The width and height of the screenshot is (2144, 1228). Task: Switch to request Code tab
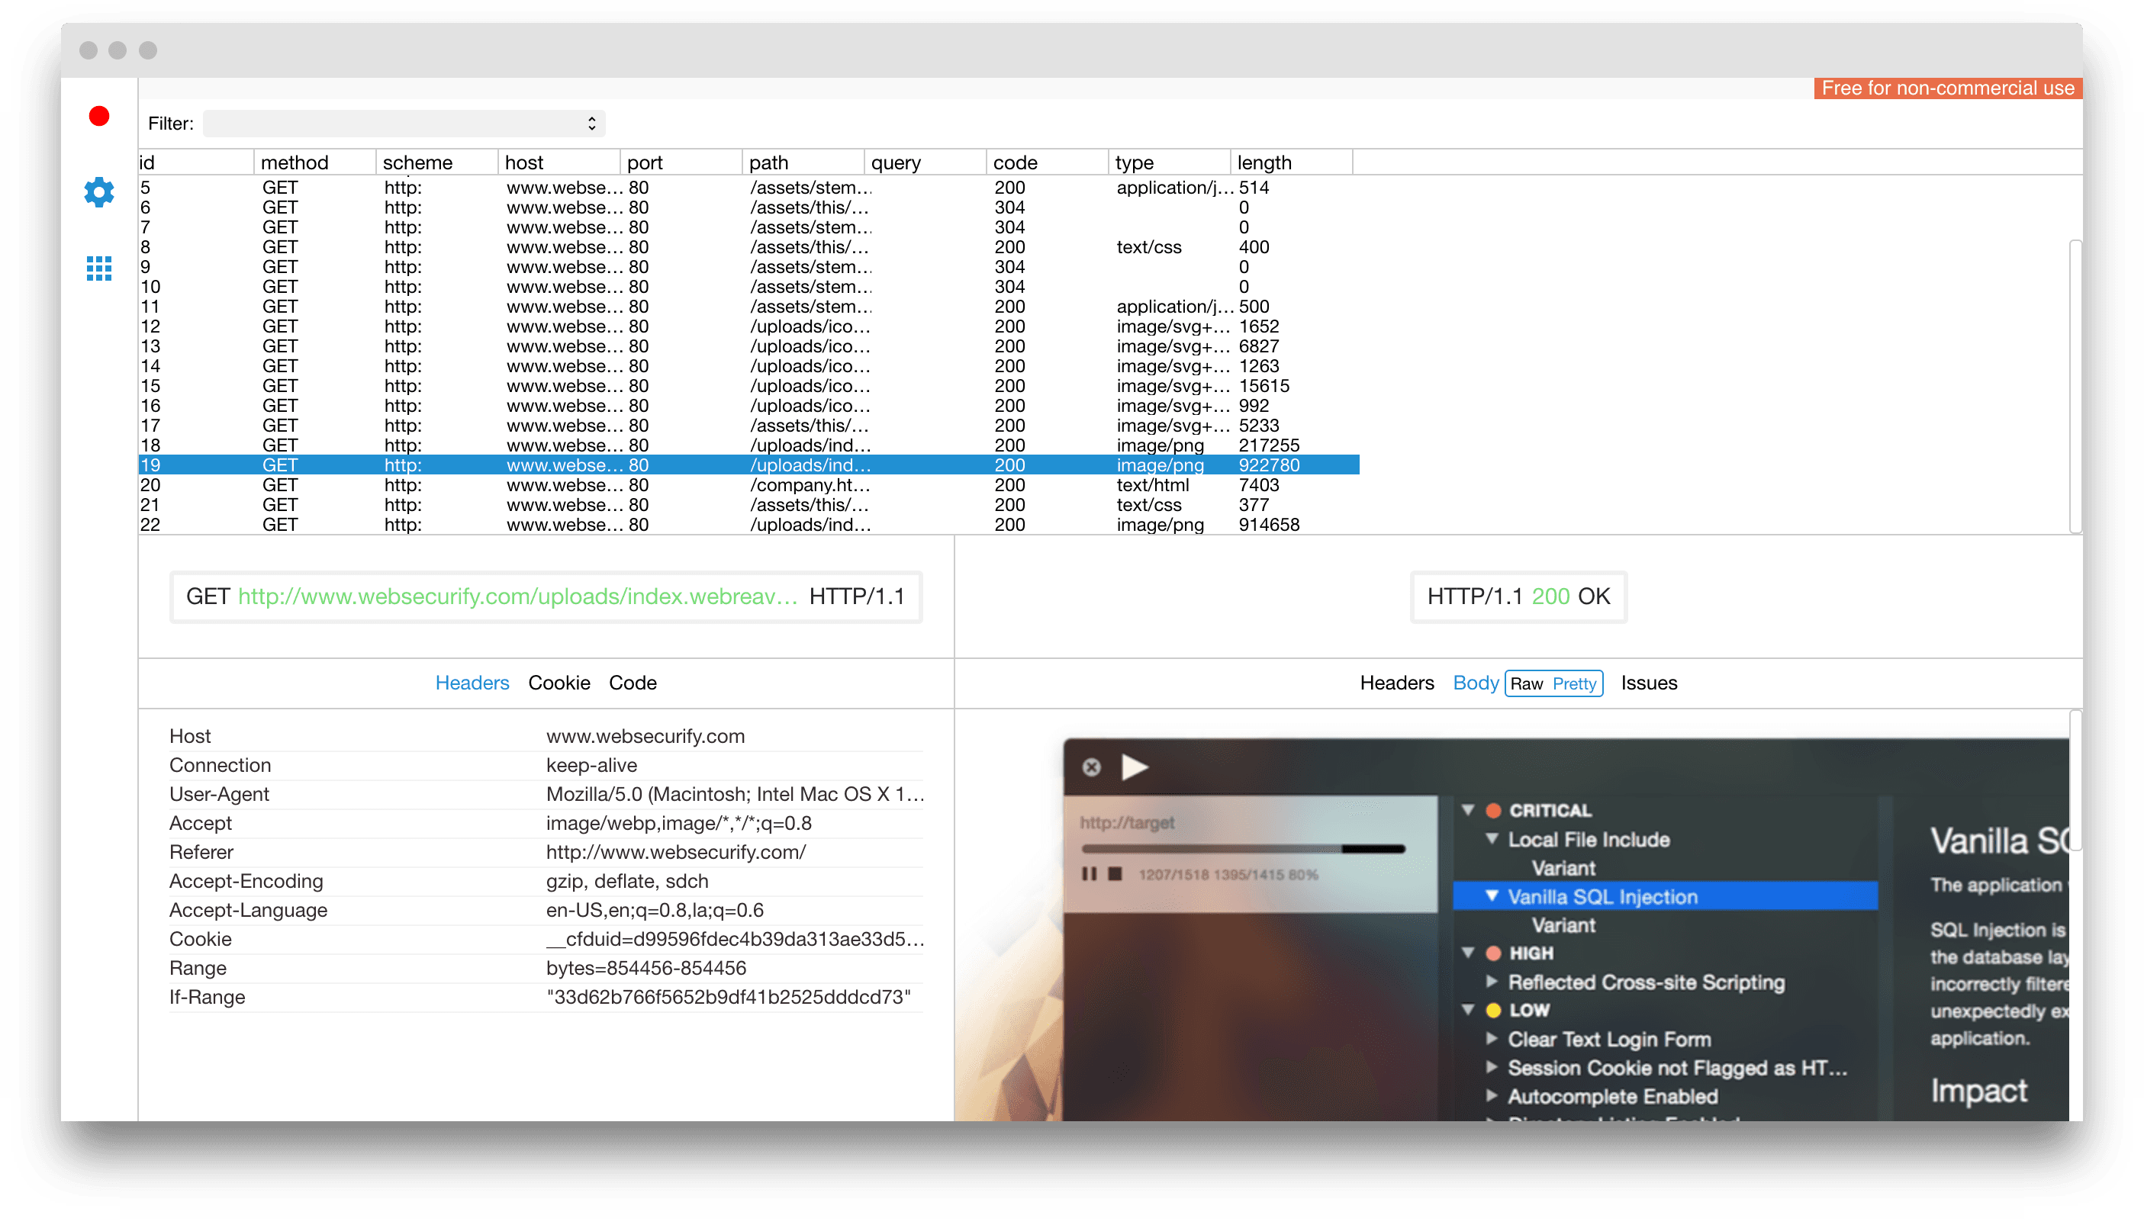[633, 683]
